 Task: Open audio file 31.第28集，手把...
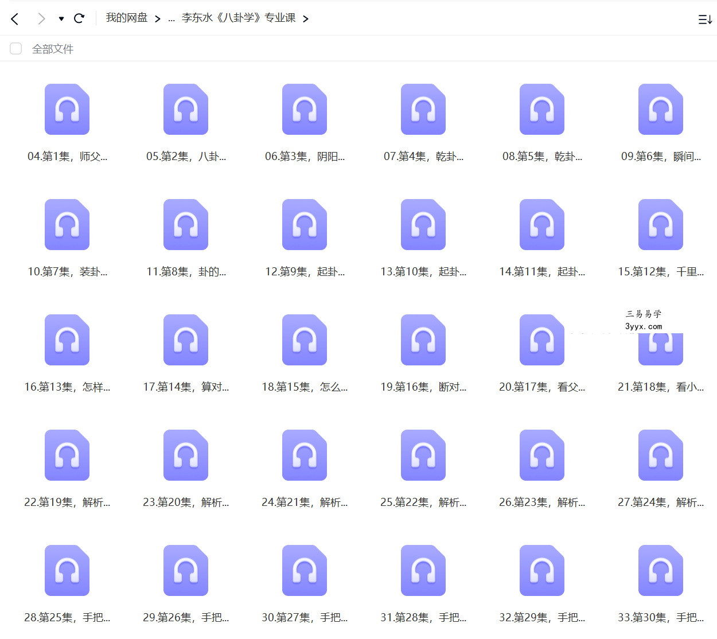tap(423, 571)
